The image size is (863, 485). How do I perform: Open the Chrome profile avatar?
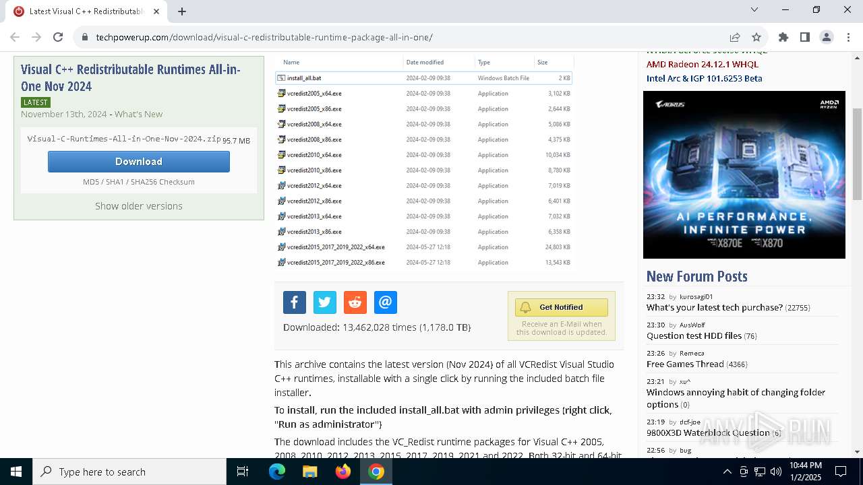[827, 38]
